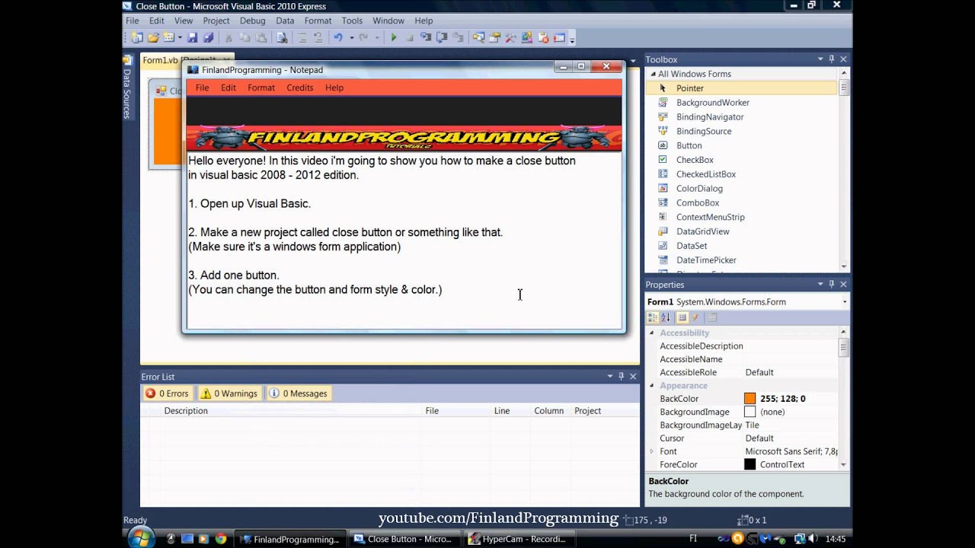This screenshot has width=975, height=548.
Task: Open the Form1 object selector dropdown
Action: coord(844,302)
